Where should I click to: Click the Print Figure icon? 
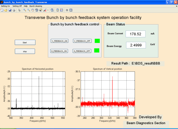13,10
